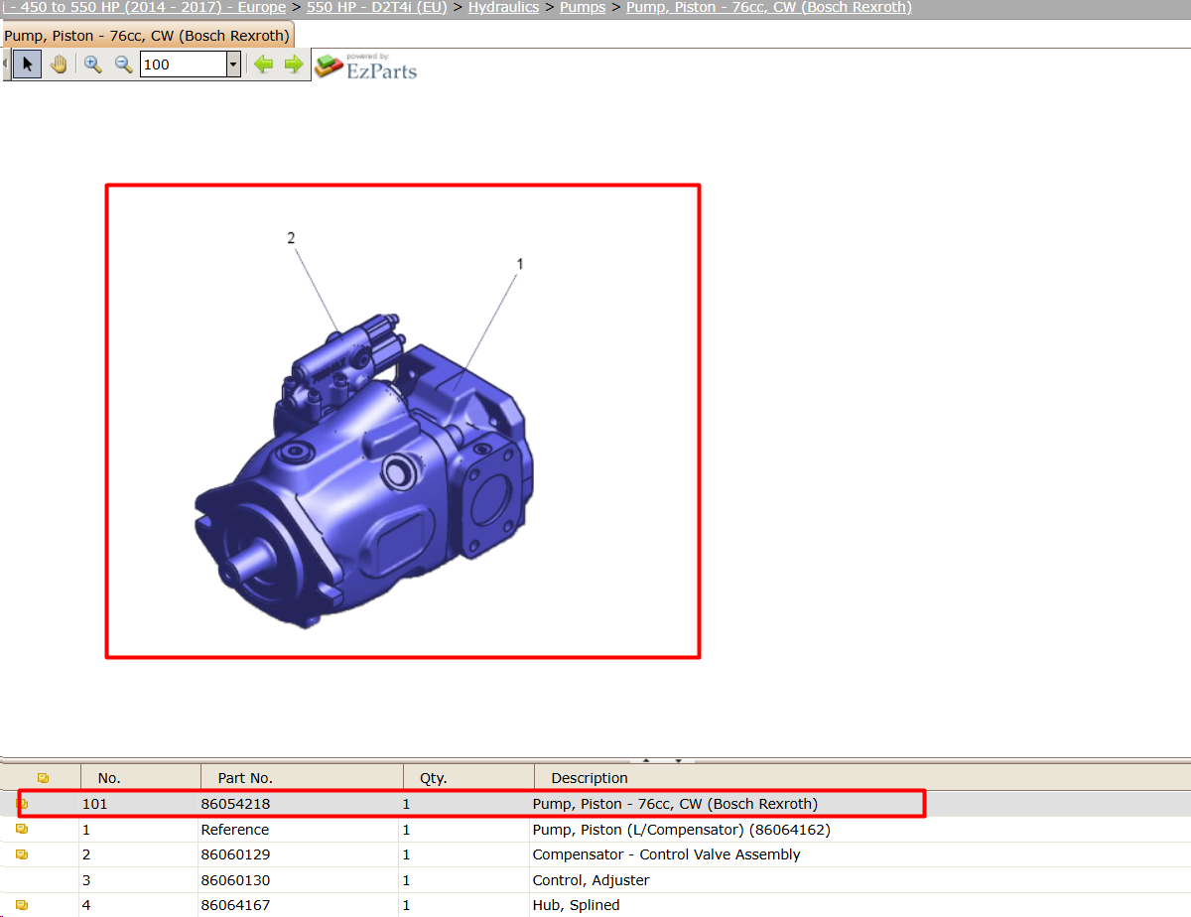
Task: Click the zoom out magnifier
Action: [123, 65]
